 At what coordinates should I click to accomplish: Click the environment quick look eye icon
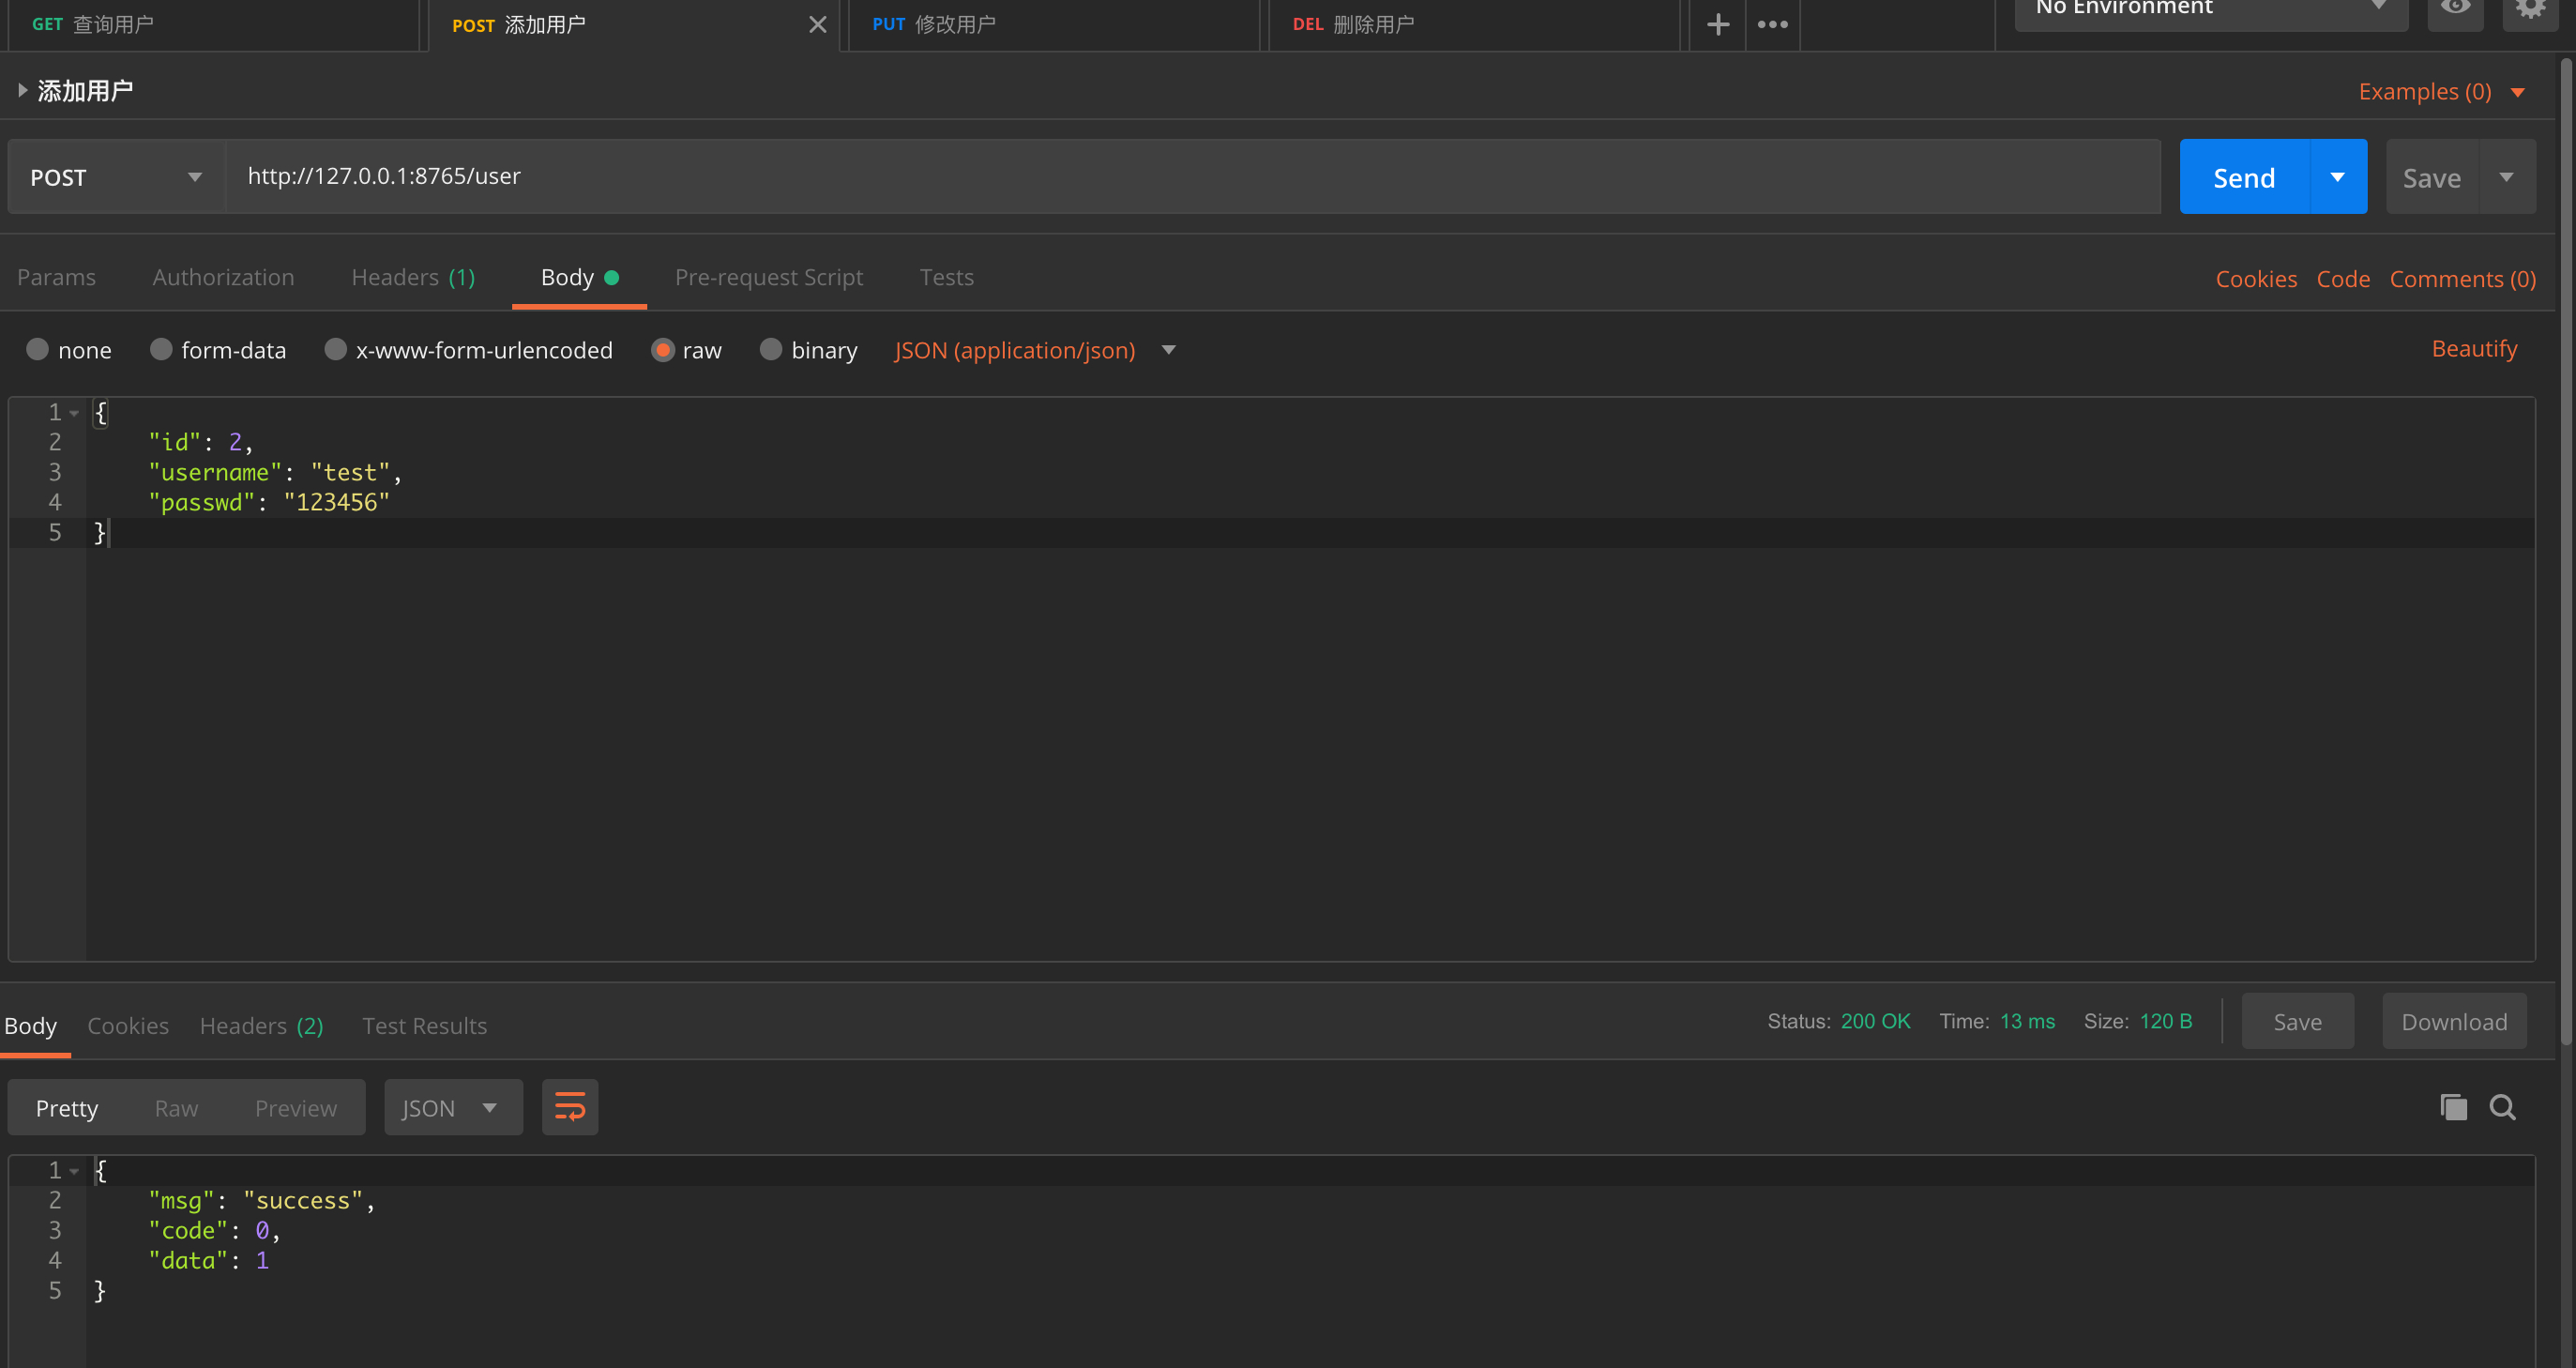pos(2455,8)
